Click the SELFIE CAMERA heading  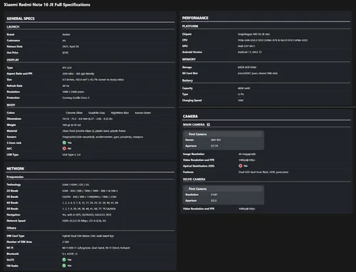tap(194, 179)
